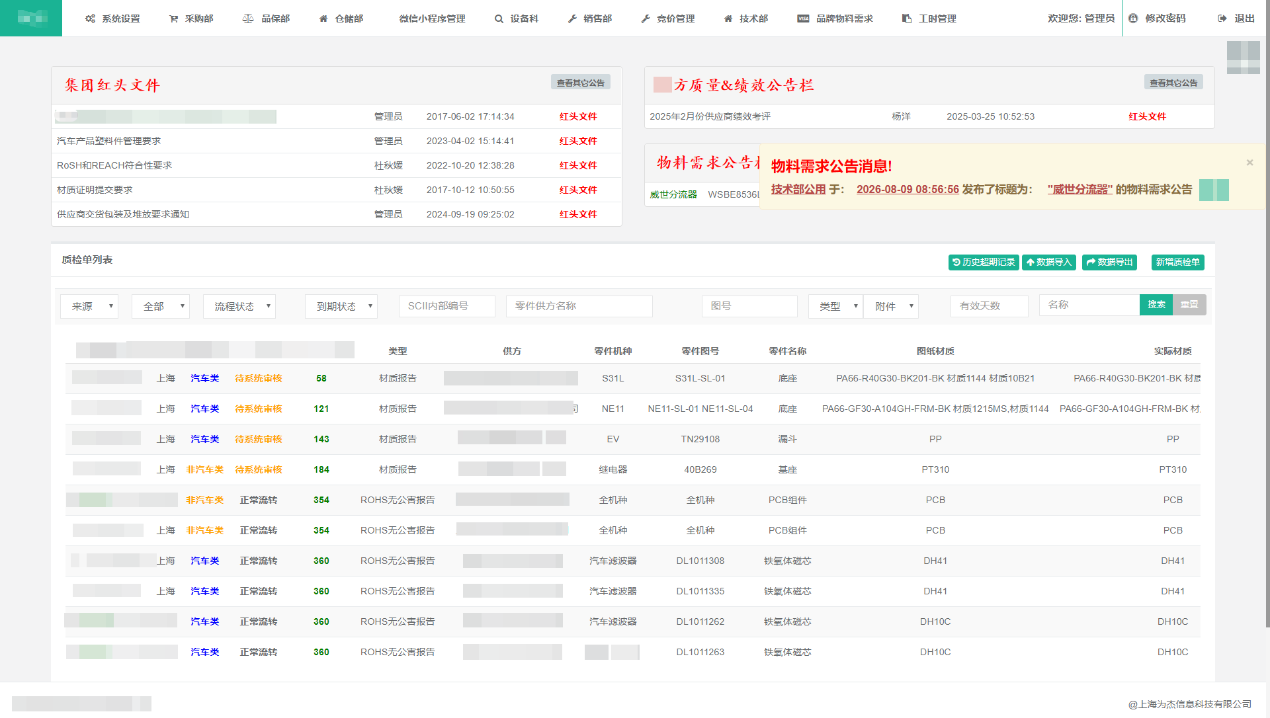
Task: Open RoSH和REACH符合性要求 notice
Action: 114,165
